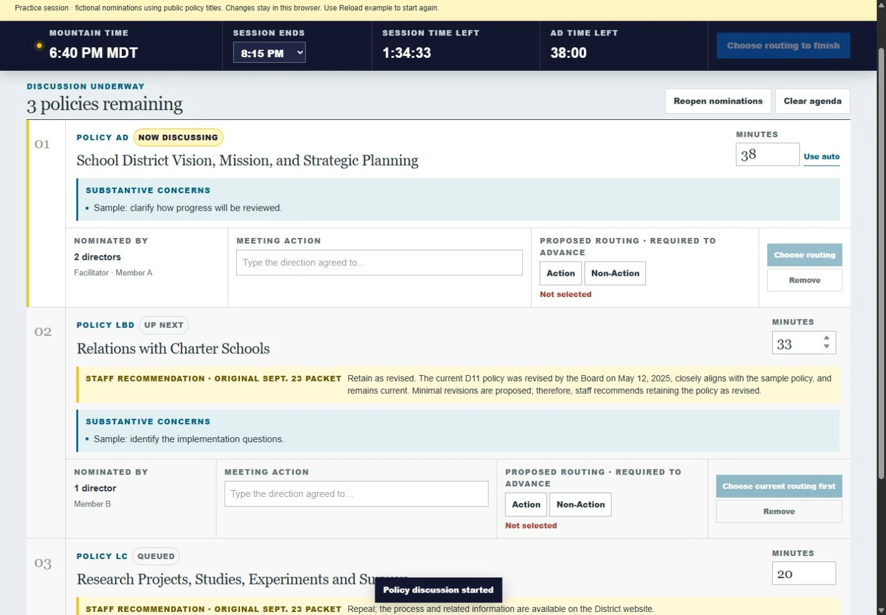Click the 'Relations with Charter Schools' title
The width and height of the screenshot is (886, 615).
[173, 348]
